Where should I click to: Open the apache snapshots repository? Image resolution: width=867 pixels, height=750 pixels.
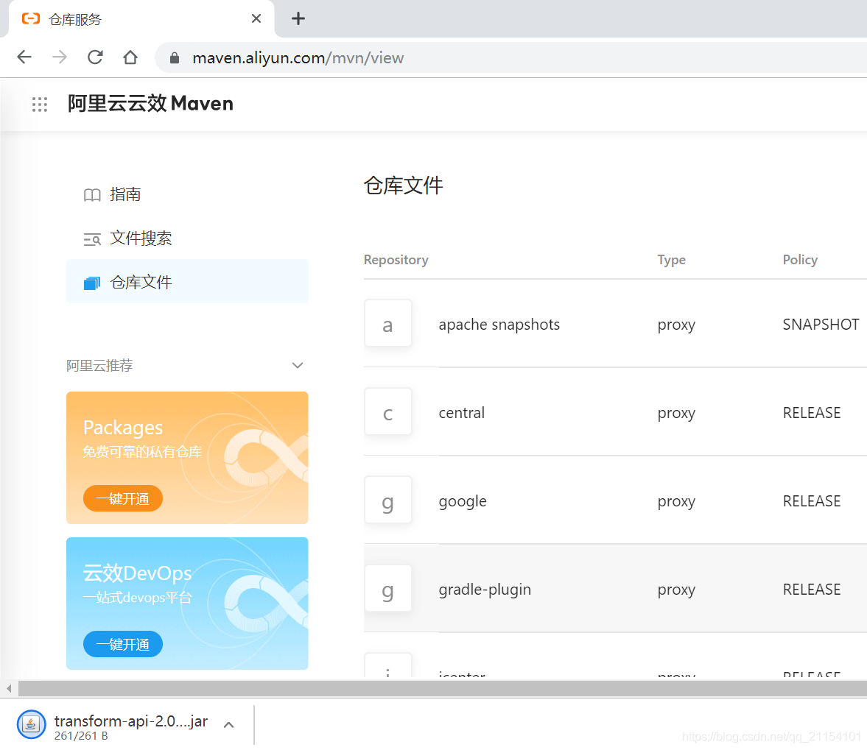tap(499, 324)
